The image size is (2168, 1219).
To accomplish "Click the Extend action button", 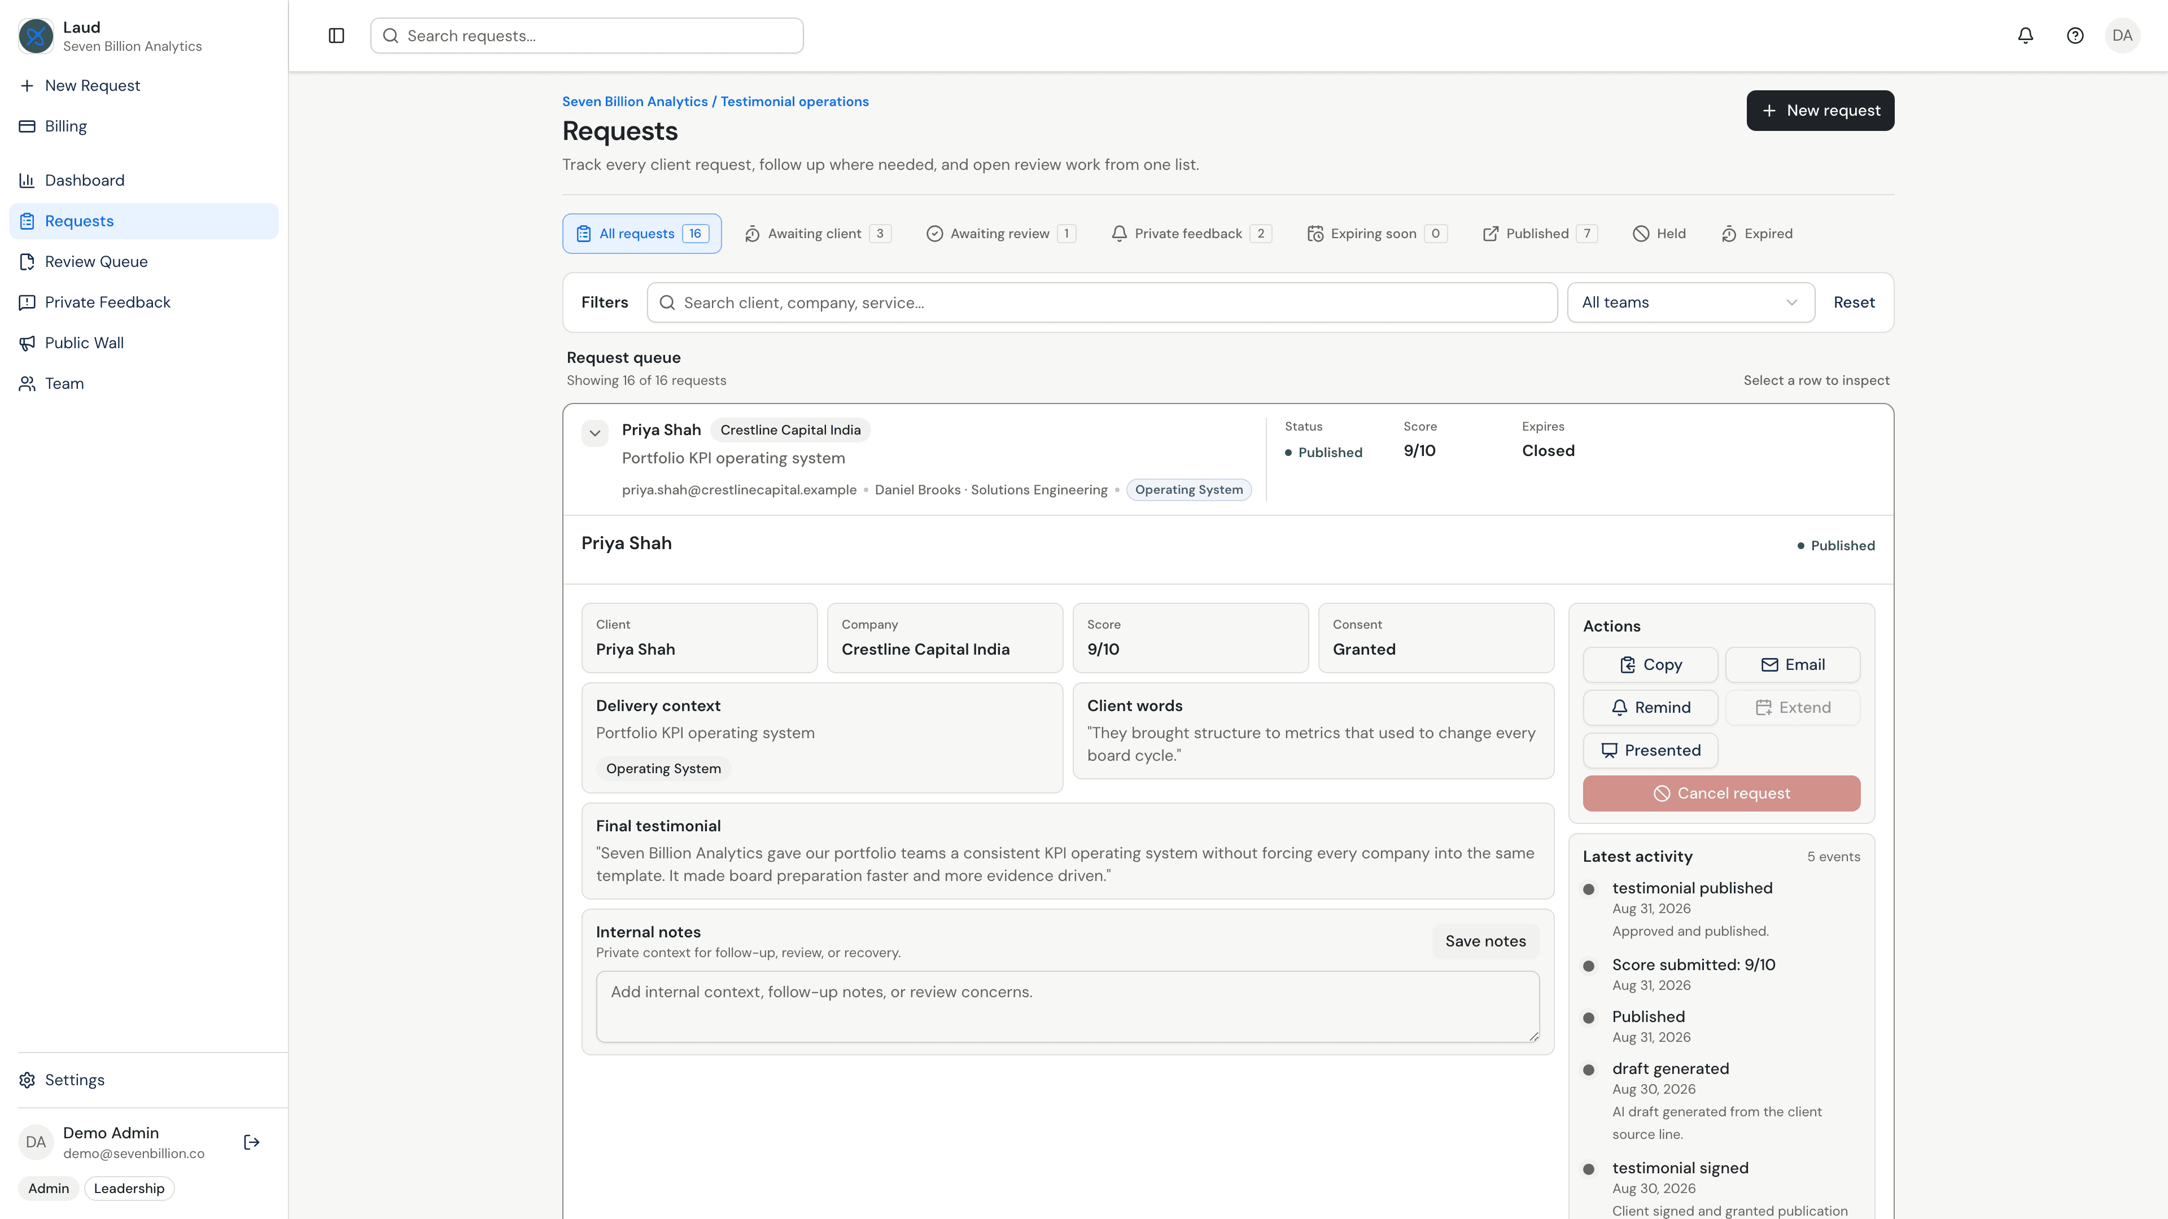I will (1792, 708).
